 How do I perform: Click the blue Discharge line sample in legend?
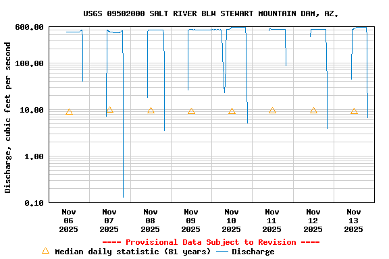click(x=222, y=252)
